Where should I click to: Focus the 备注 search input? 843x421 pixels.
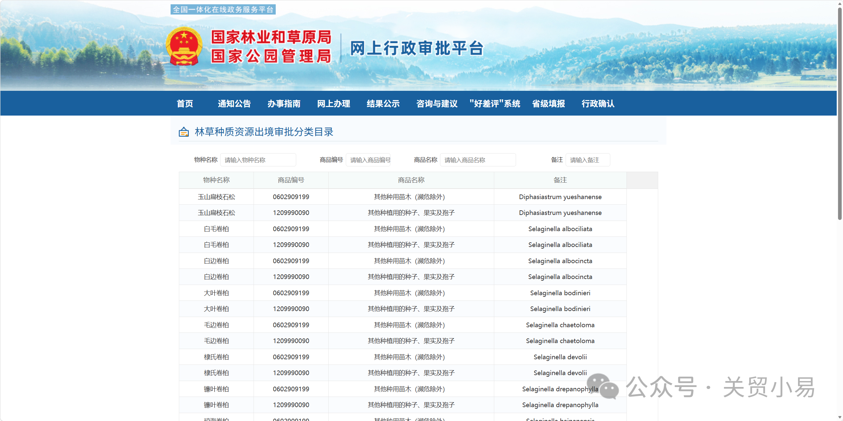pyautogui.click(x=588, y=160)
